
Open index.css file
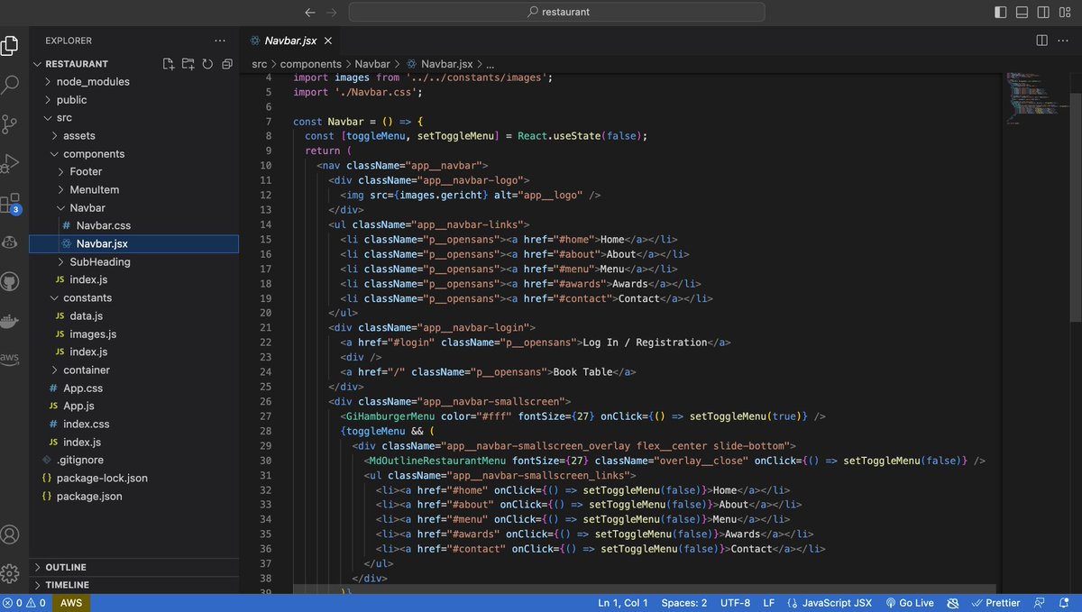[x=133, y=425]
